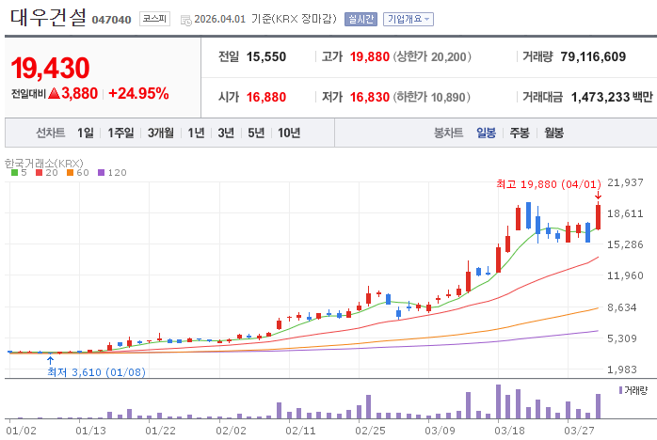
Task: Click the 최고 19,880 (04/01) chart label
Action: point(549,184)
